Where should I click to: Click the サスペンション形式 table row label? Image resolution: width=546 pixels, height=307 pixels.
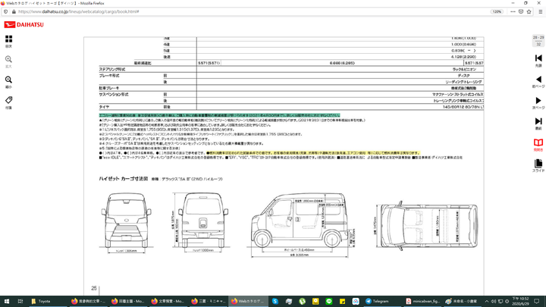pos(114,94)
